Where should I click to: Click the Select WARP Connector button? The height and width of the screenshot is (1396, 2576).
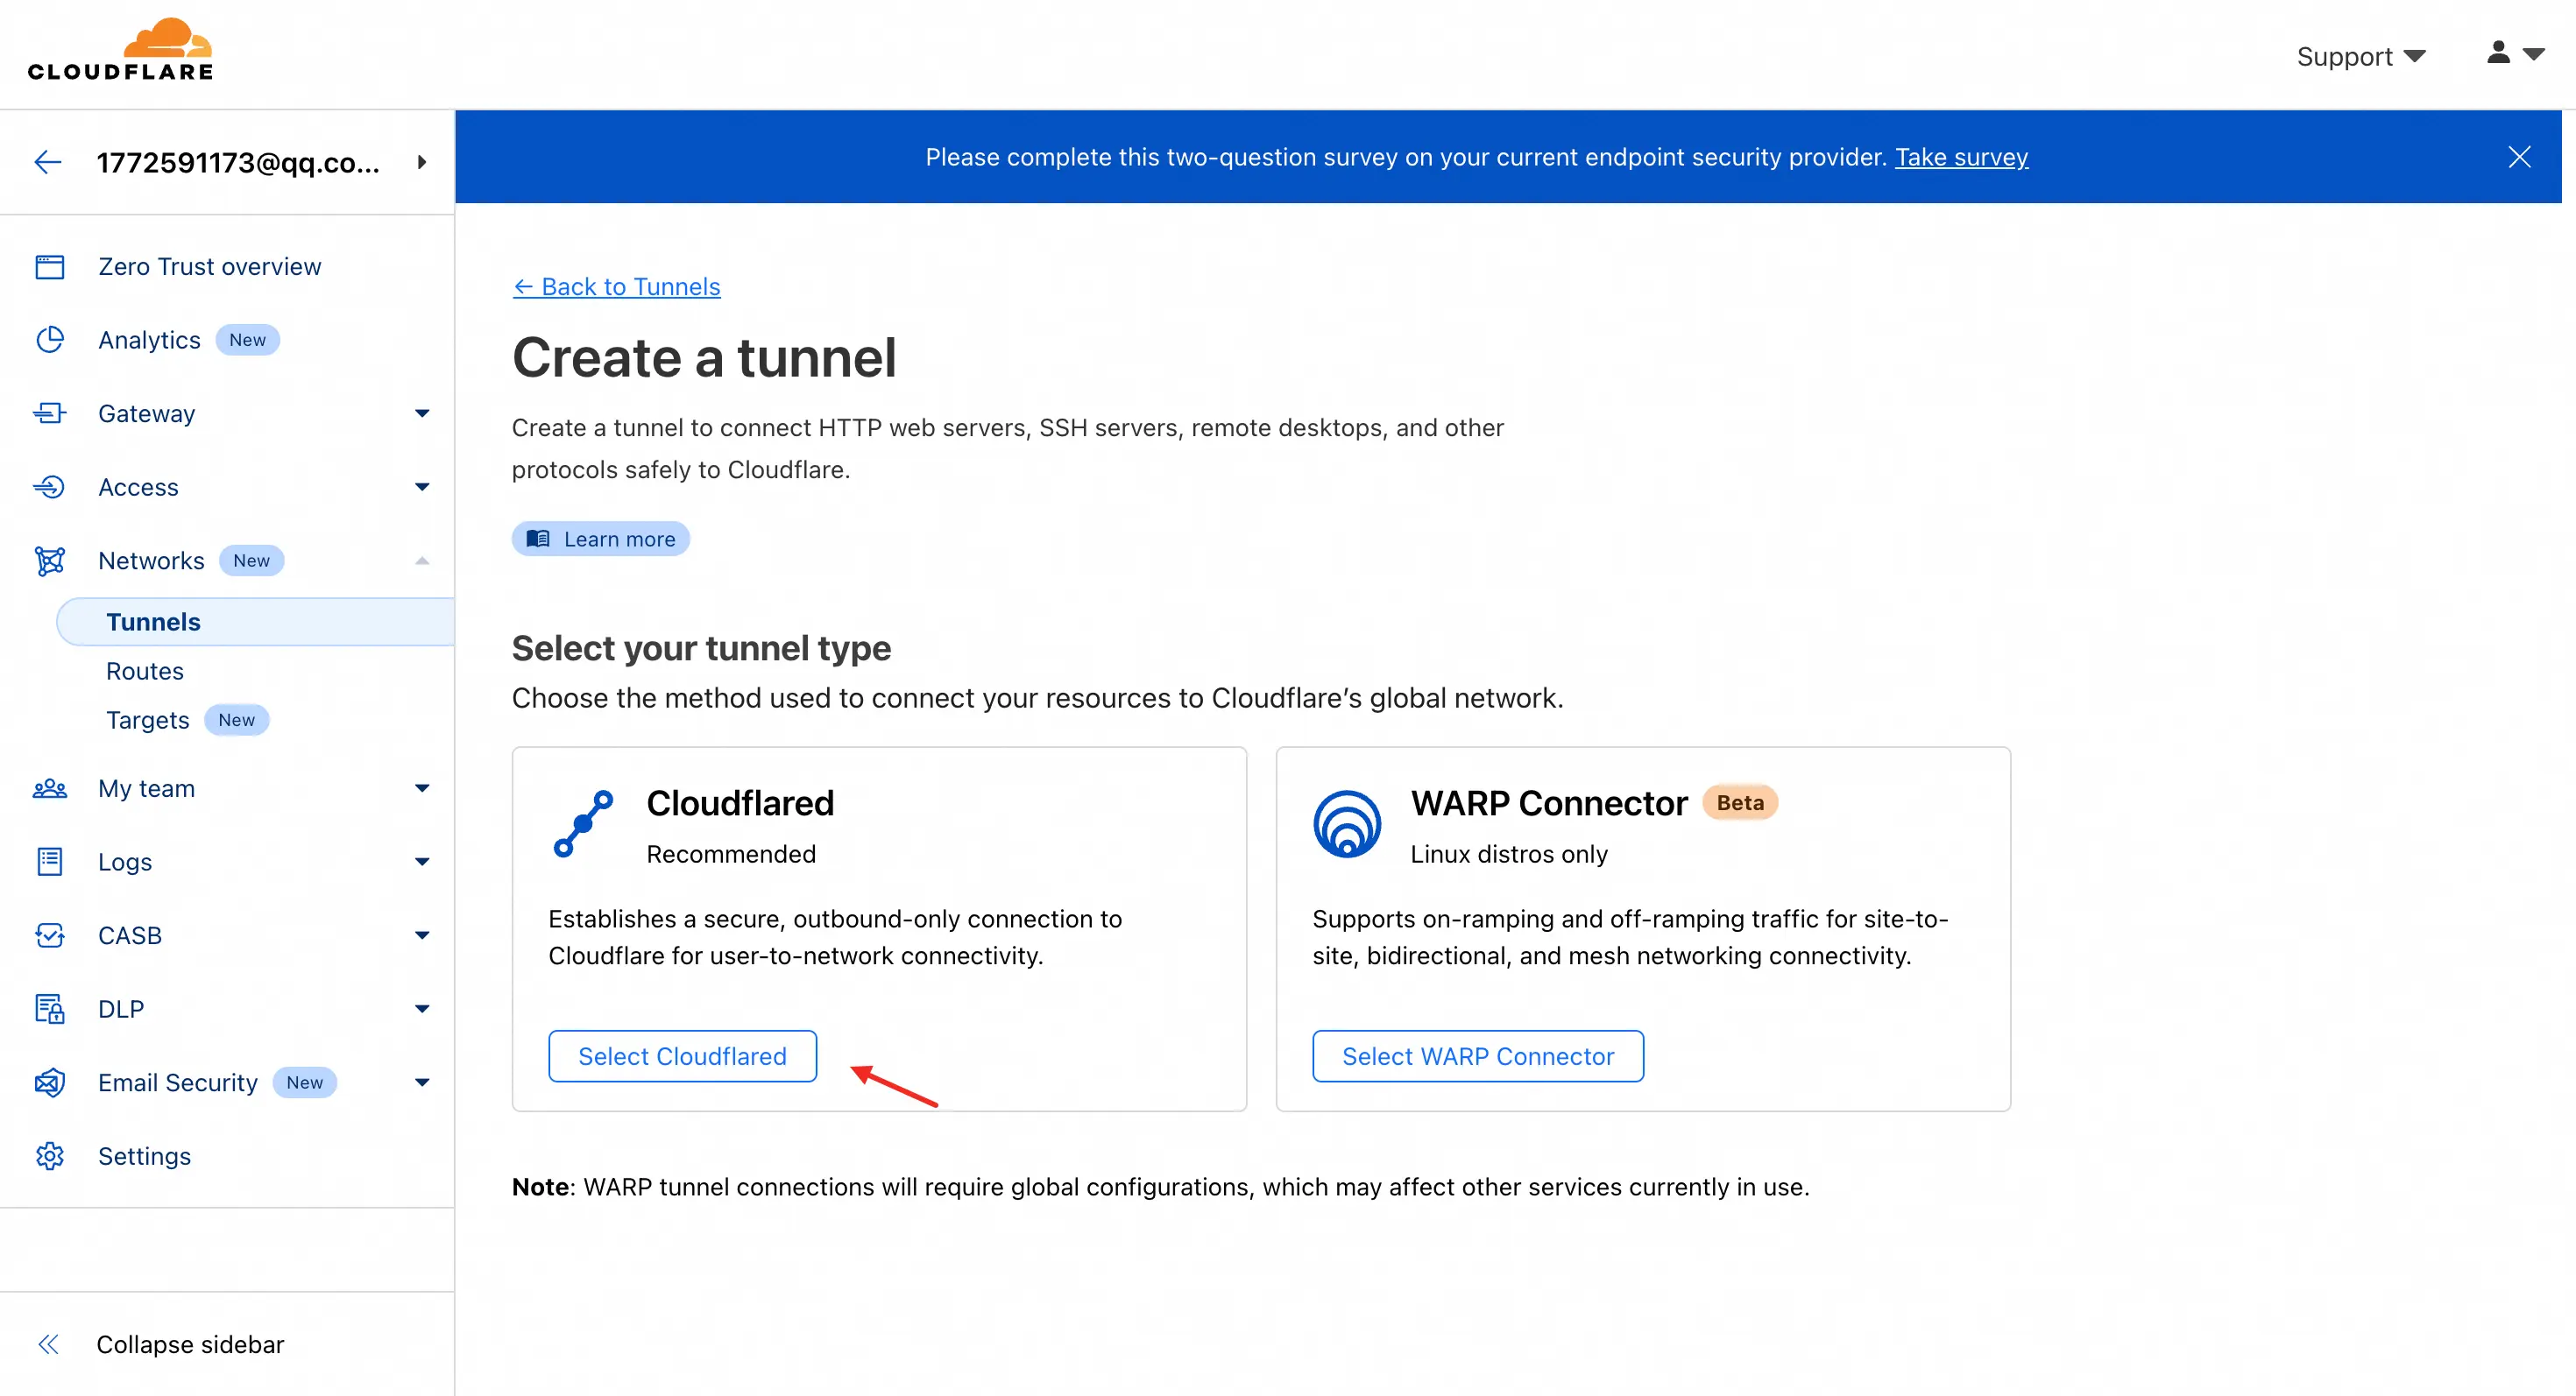coord(1477,1056)
